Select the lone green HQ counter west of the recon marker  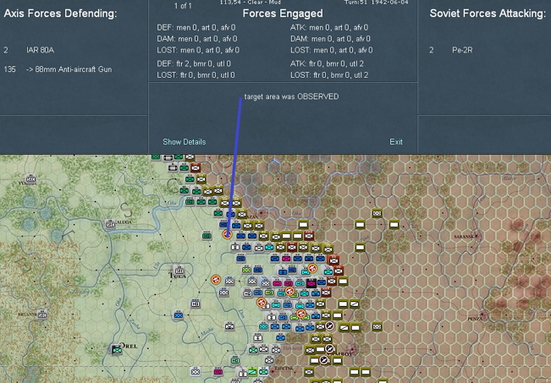(x=207, y=236)
